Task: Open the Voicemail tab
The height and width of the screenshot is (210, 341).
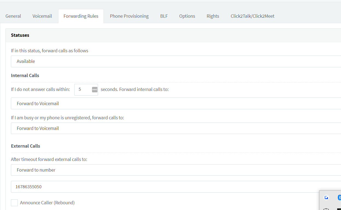Action: click(42, 16)
